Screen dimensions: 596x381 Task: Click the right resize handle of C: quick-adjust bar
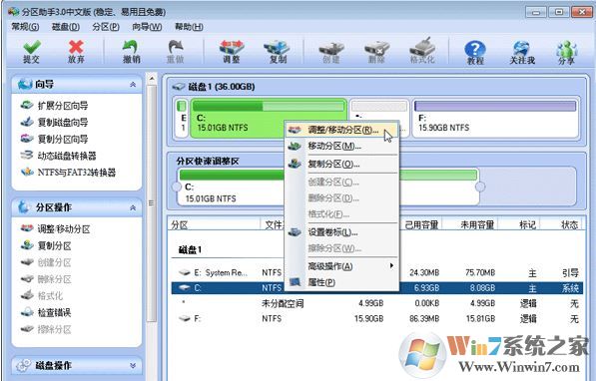480,187
